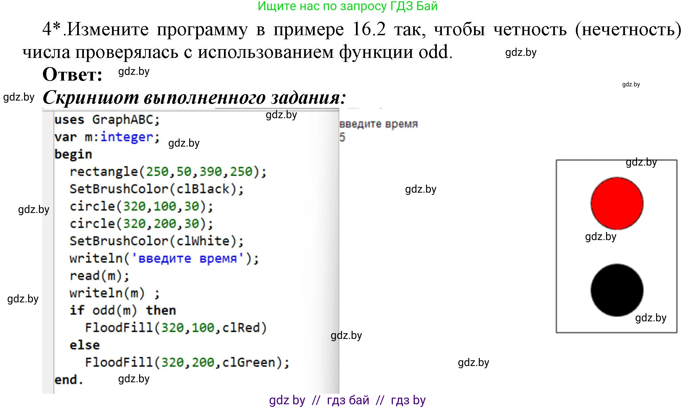Click the 'введите время' output text
696x408 pixels.
378,124
